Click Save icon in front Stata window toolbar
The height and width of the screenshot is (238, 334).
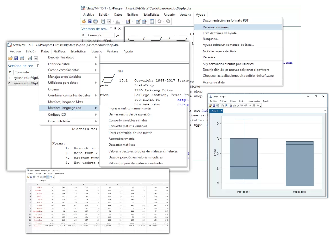16,58
